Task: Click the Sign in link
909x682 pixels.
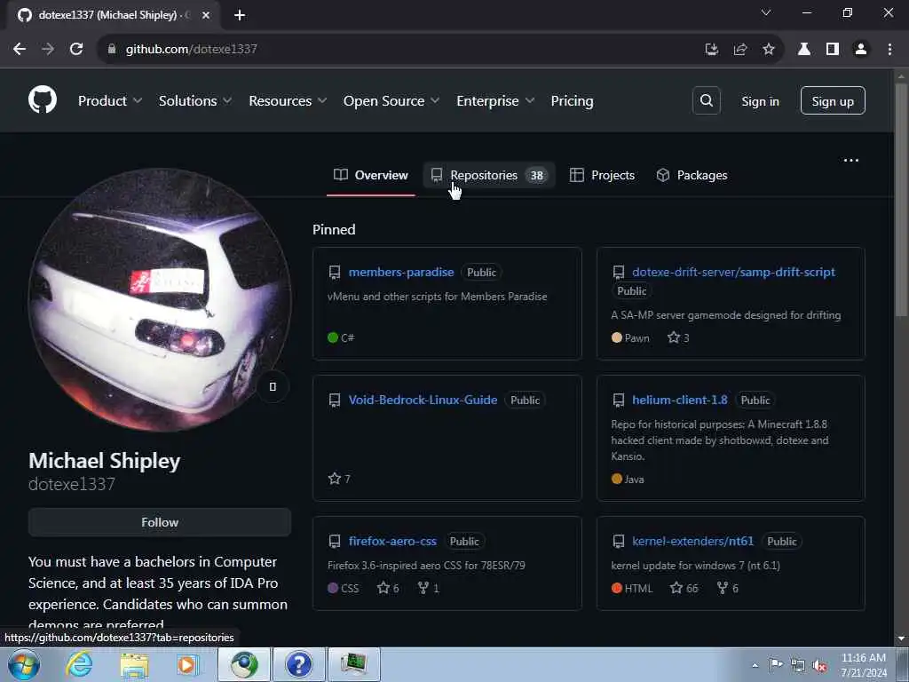Action: [x=760, y=101]
